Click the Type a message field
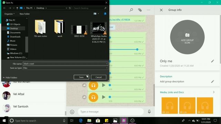The width and height of the screenshot is (221, 124). (110, 112)
